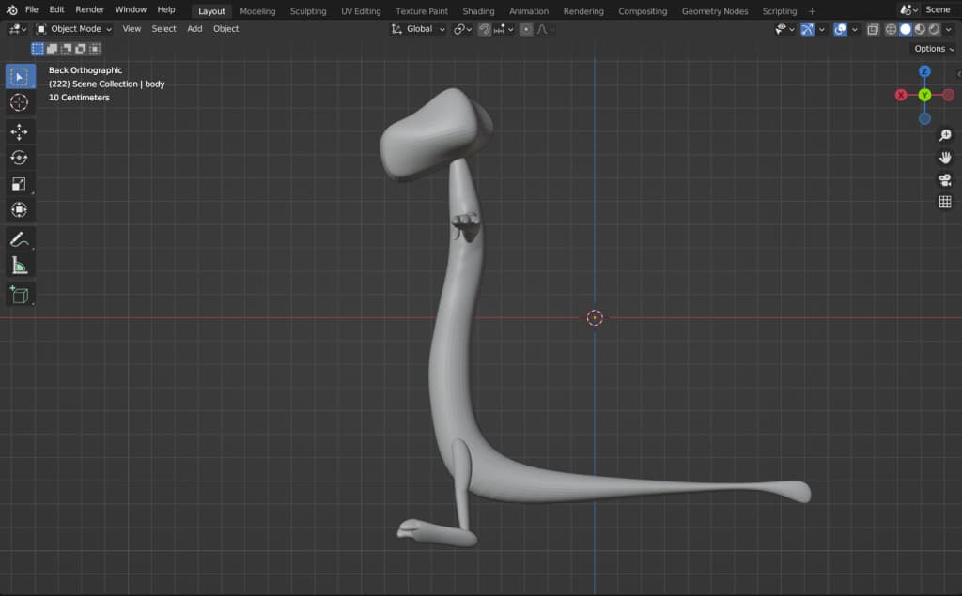962x596 pixels.
Task: Select the Cursor tool in the toolbar
Action: [19, 102]
